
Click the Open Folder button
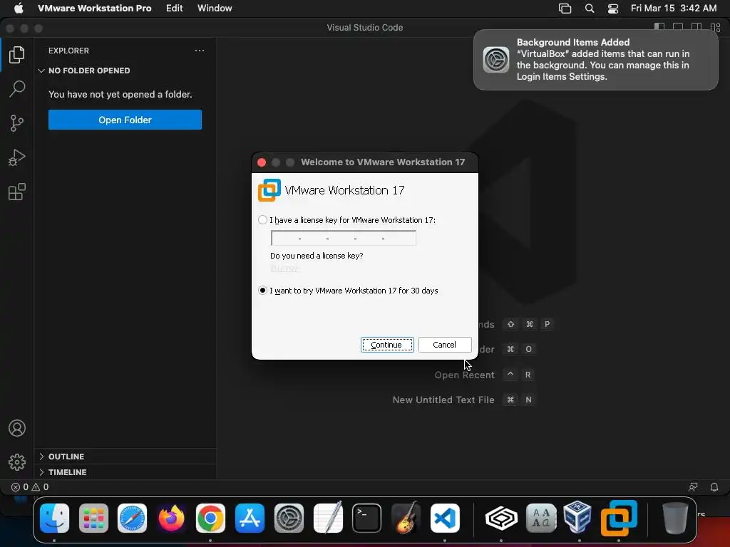[125, 120]
